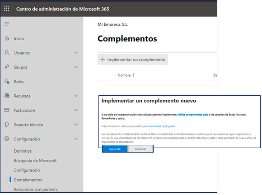Select Búsqueda de Microsoft

click(x=35, y=161)
